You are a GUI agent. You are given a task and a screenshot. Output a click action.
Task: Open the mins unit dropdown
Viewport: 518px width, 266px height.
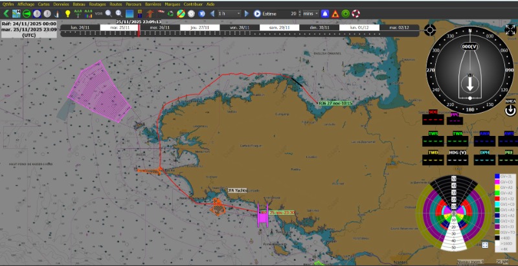[x=311, y=13]
